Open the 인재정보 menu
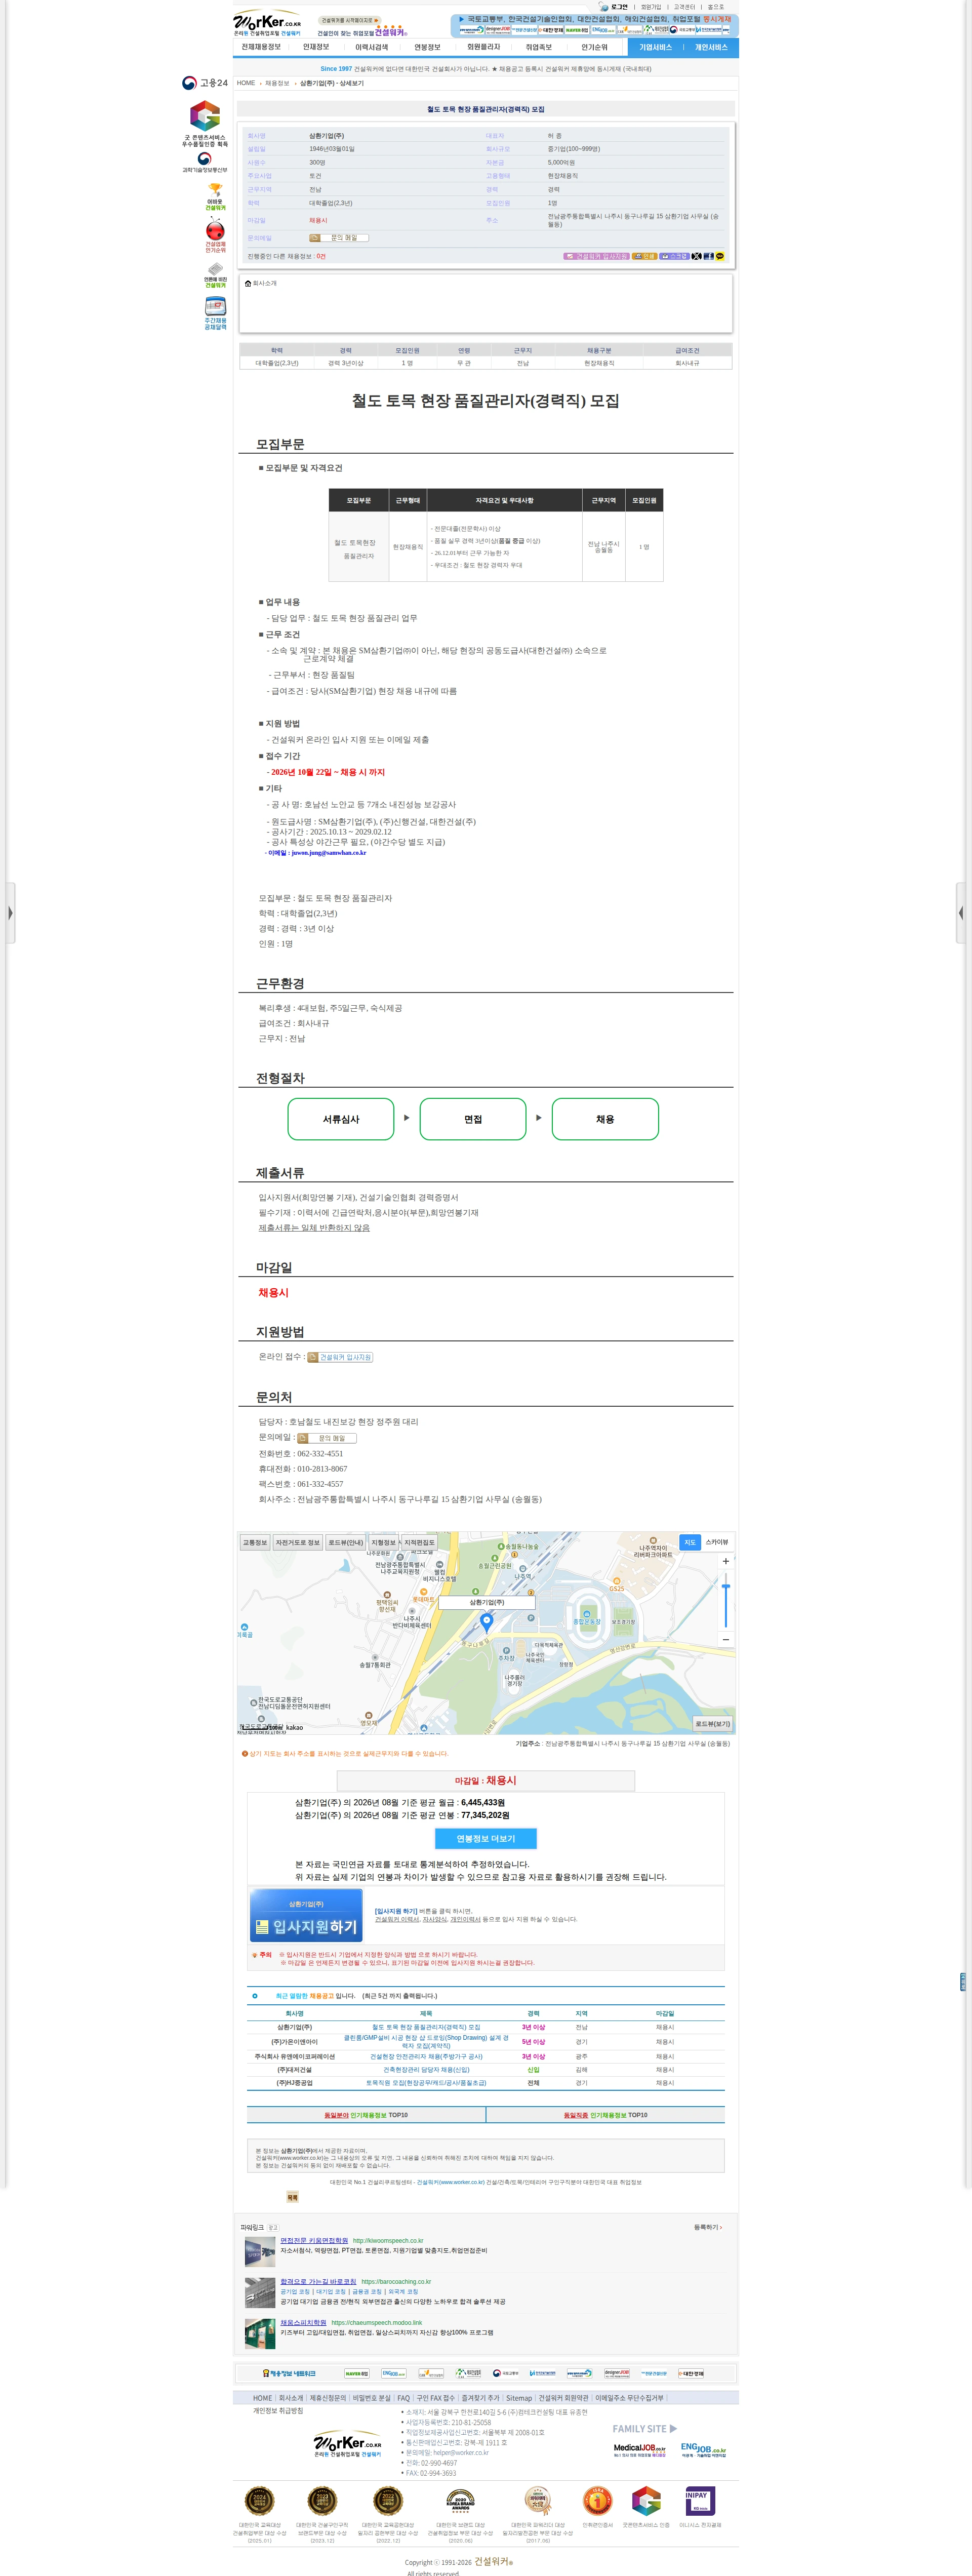This screenshot has height=2576, width=972. pyautogui.click(x=316, y=47)
